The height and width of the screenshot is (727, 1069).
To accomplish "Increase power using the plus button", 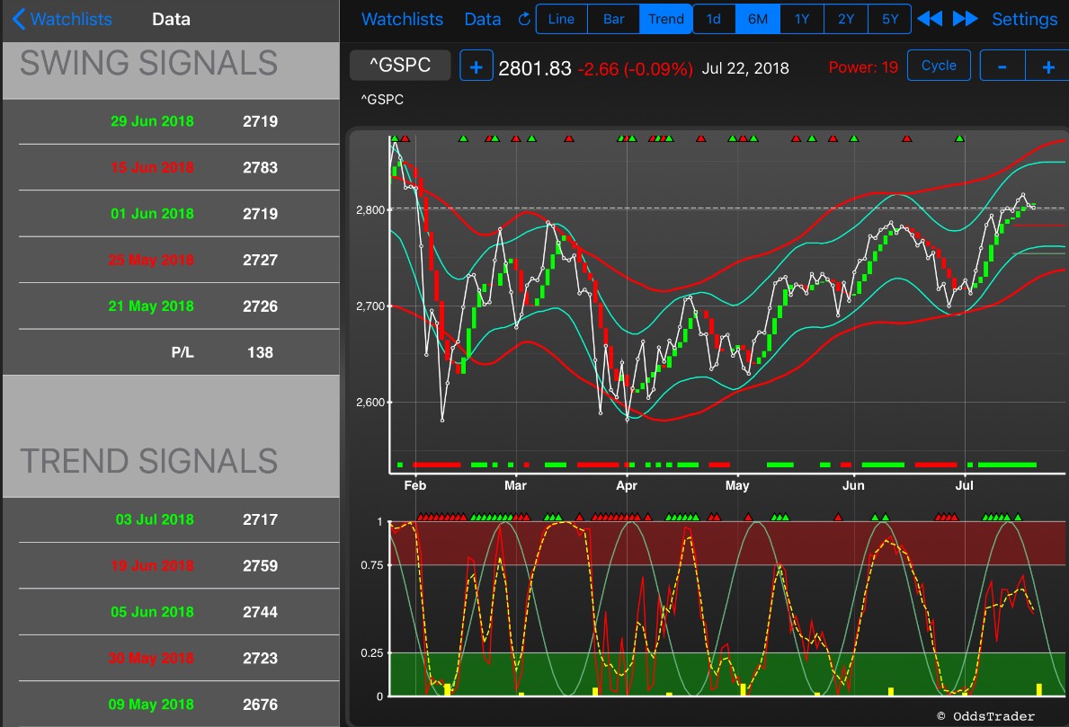I will tap(1047, 66).
